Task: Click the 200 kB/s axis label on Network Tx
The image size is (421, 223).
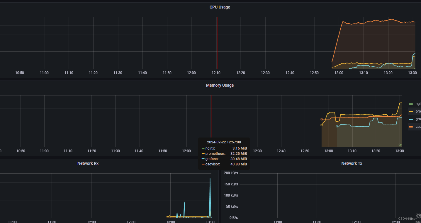Action: (231, 173)
